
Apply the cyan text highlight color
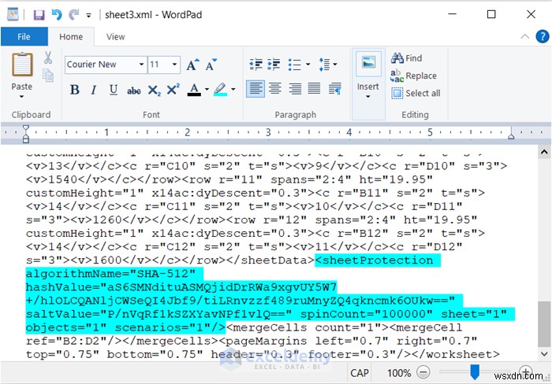click(x=220, y=89)
